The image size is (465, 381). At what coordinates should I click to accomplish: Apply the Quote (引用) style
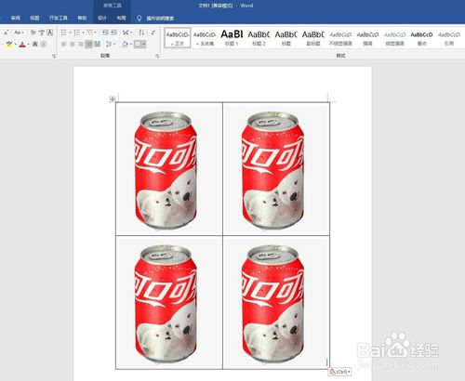click(449, 38)
